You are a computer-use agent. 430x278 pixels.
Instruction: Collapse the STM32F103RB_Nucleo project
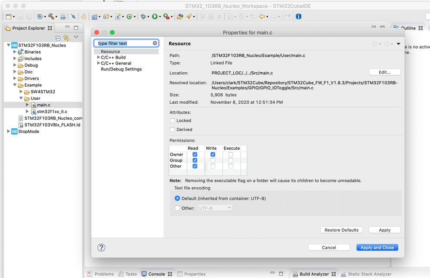click(9, 45)
